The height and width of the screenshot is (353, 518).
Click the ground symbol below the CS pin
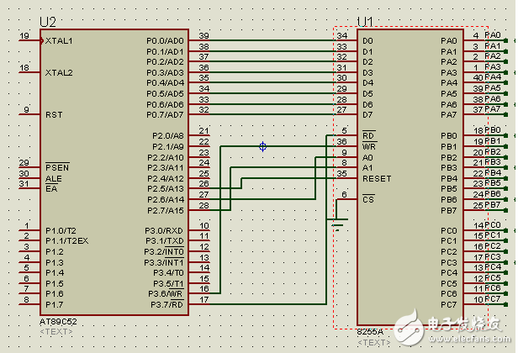[337, 223]
